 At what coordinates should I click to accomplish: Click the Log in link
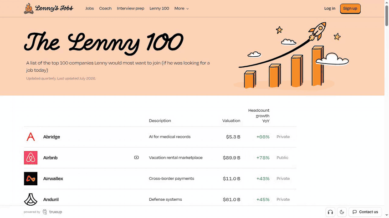pos(330,9)
